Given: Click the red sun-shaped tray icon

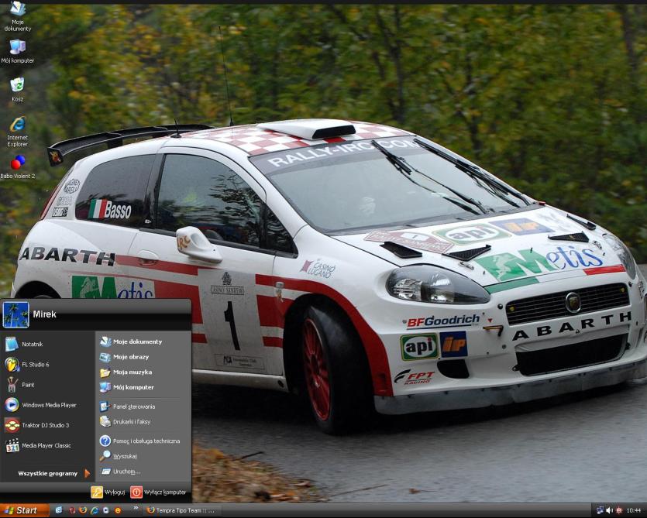Looking at the screenshot, I should [x=619, y=510].
